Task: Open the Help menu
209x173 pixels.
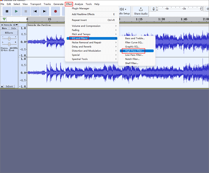Action: [x=97, y=4]
